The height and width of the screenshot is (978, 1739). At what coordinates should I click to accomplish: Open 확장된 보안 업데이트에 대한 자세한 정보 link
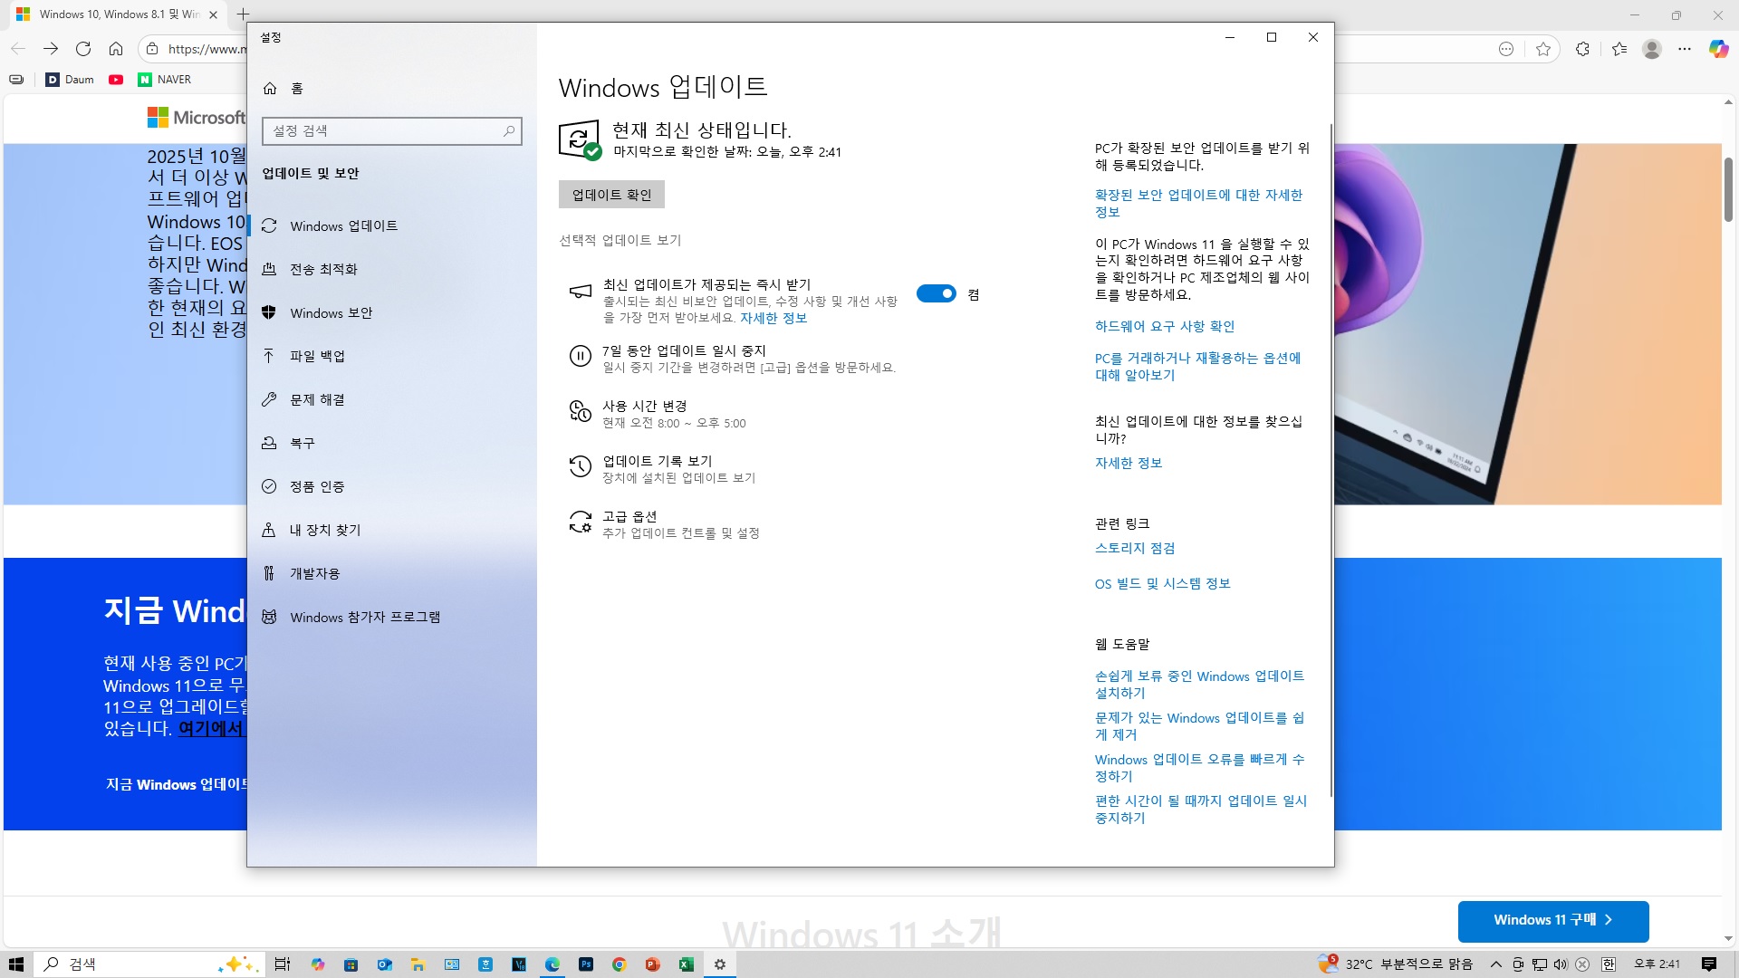1199,203
